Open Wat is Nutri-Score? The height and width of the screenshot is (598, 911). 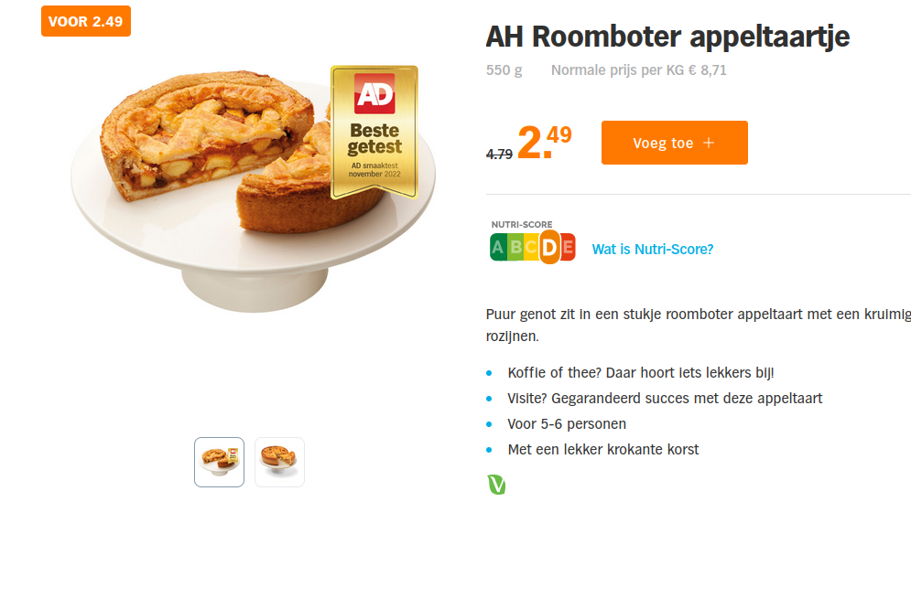(652, 249)
